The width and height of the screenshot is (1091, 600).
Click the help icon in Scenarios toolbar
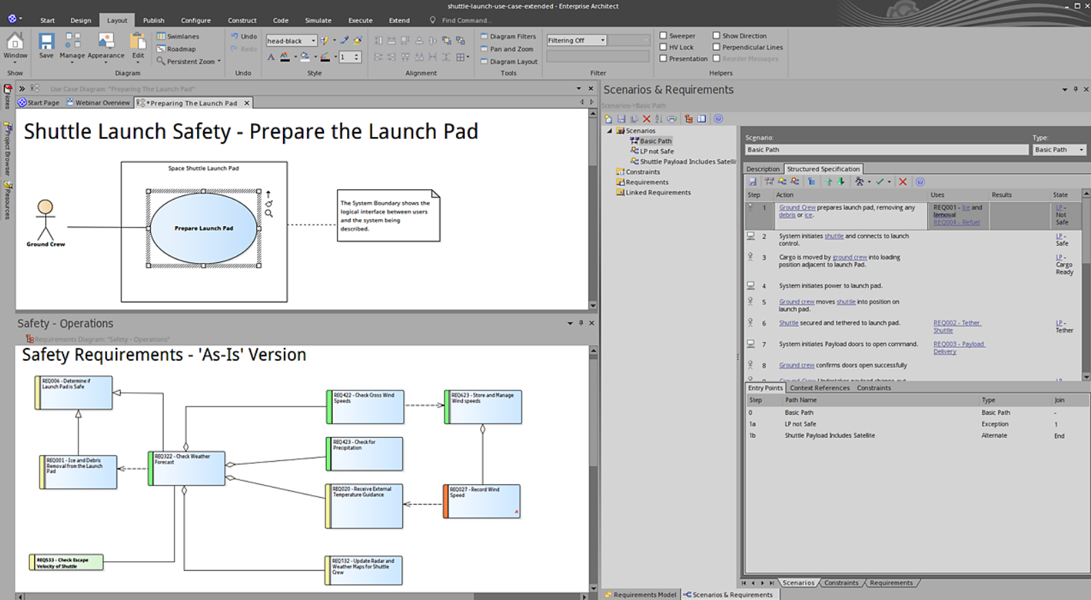tap(718, 119)
